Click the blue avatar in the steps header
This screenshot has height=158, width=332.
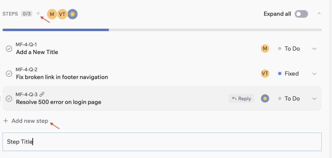[x=73, y=14]
